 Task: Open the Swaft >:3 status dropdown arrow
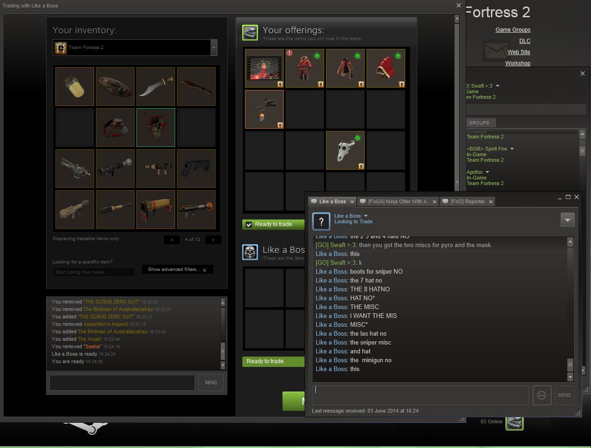point(497,86)
